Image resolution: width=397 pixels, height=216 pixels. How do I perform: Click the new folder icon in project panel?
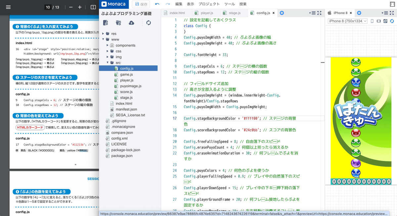118,22
